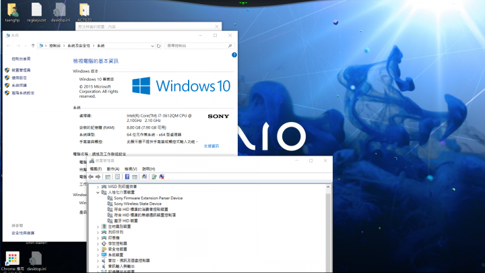
Task: Open 遠端設定 link in System sidebar
Action: (x=19, y=78)
